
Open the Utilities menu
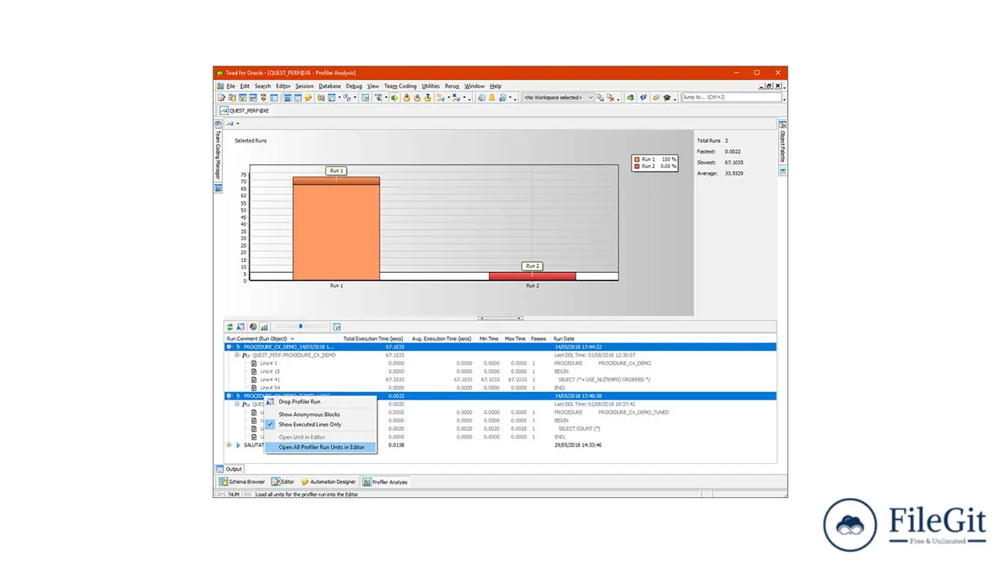431,86
